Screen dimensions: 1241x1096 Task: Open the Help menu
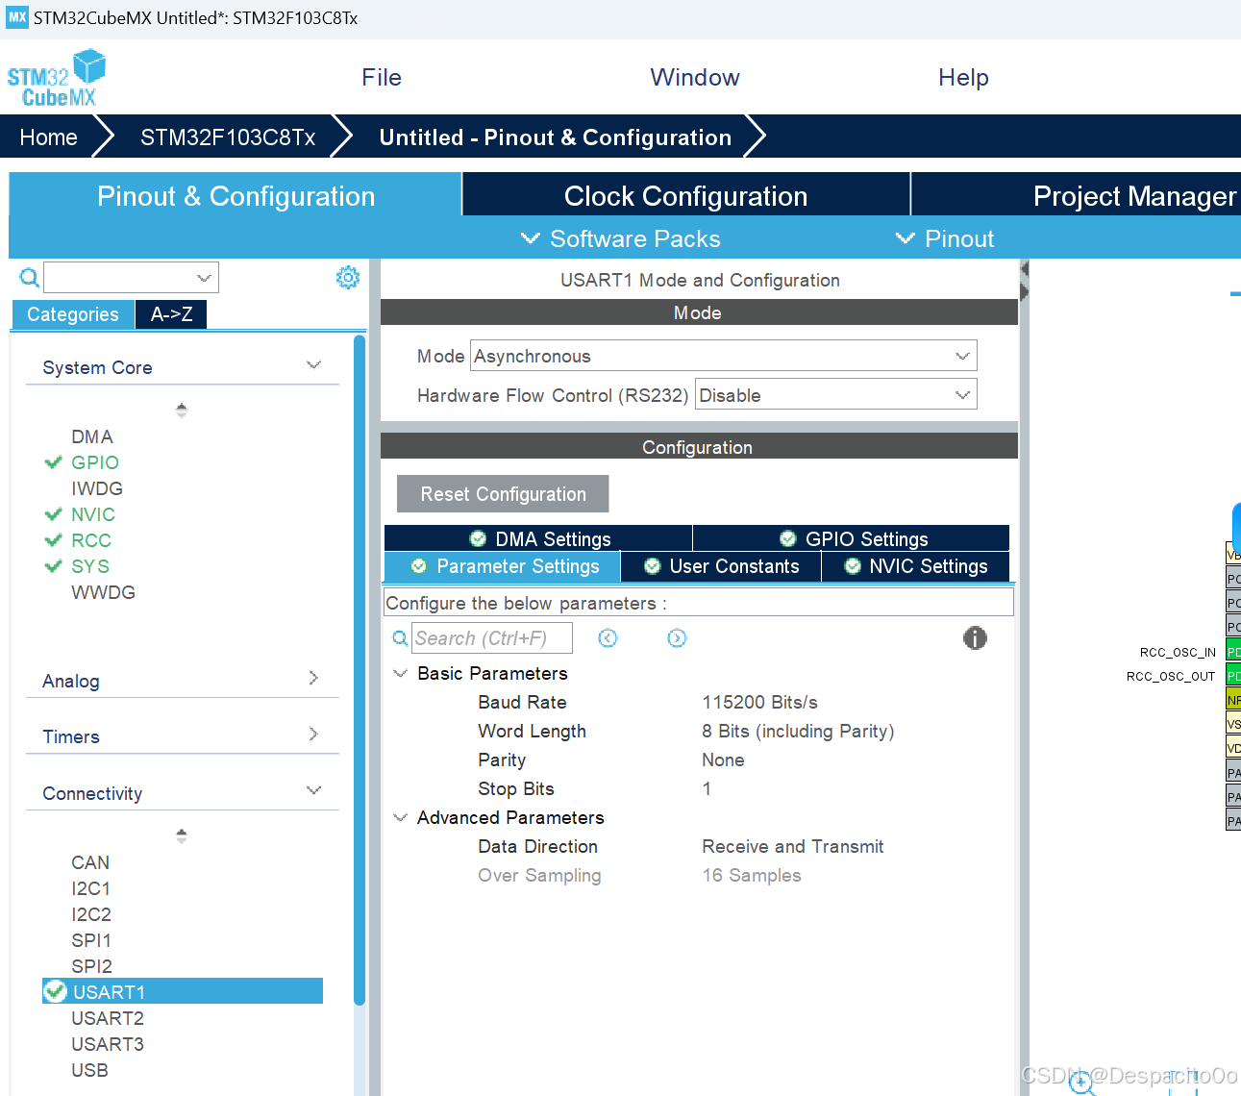point(963,78)
